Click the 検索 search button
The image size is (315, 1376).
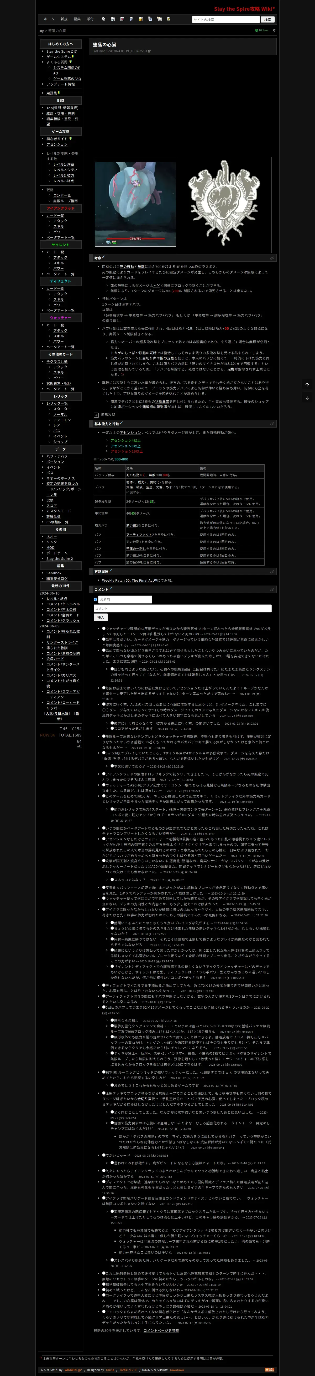[x=267, y=19]
